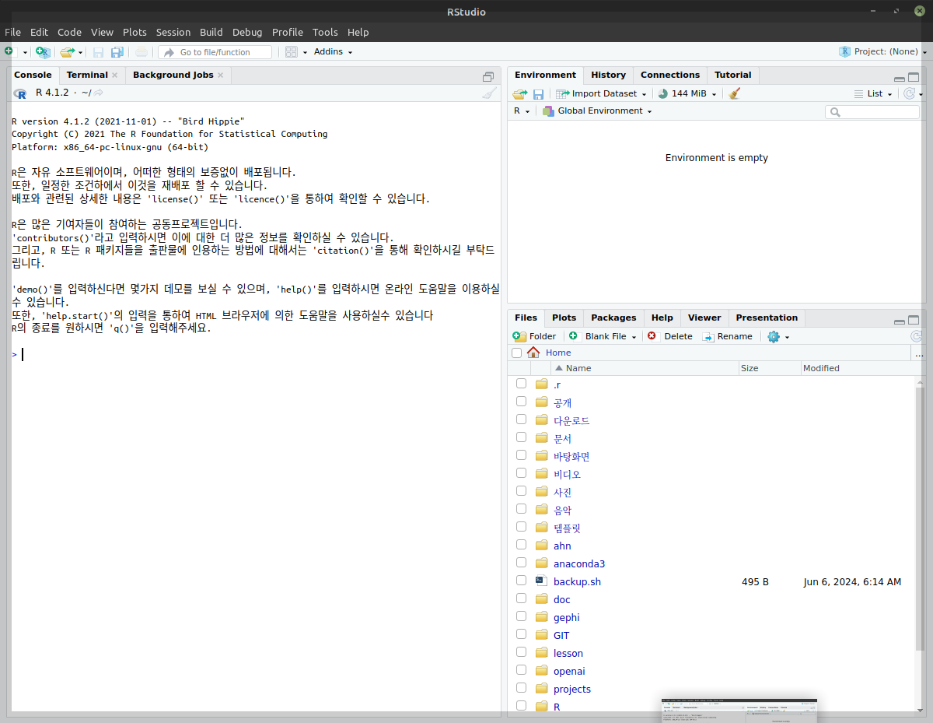This screenshot has width=933, height=723.
Task: Open the List view mode dropdown
Action: [x=874, y=93]
